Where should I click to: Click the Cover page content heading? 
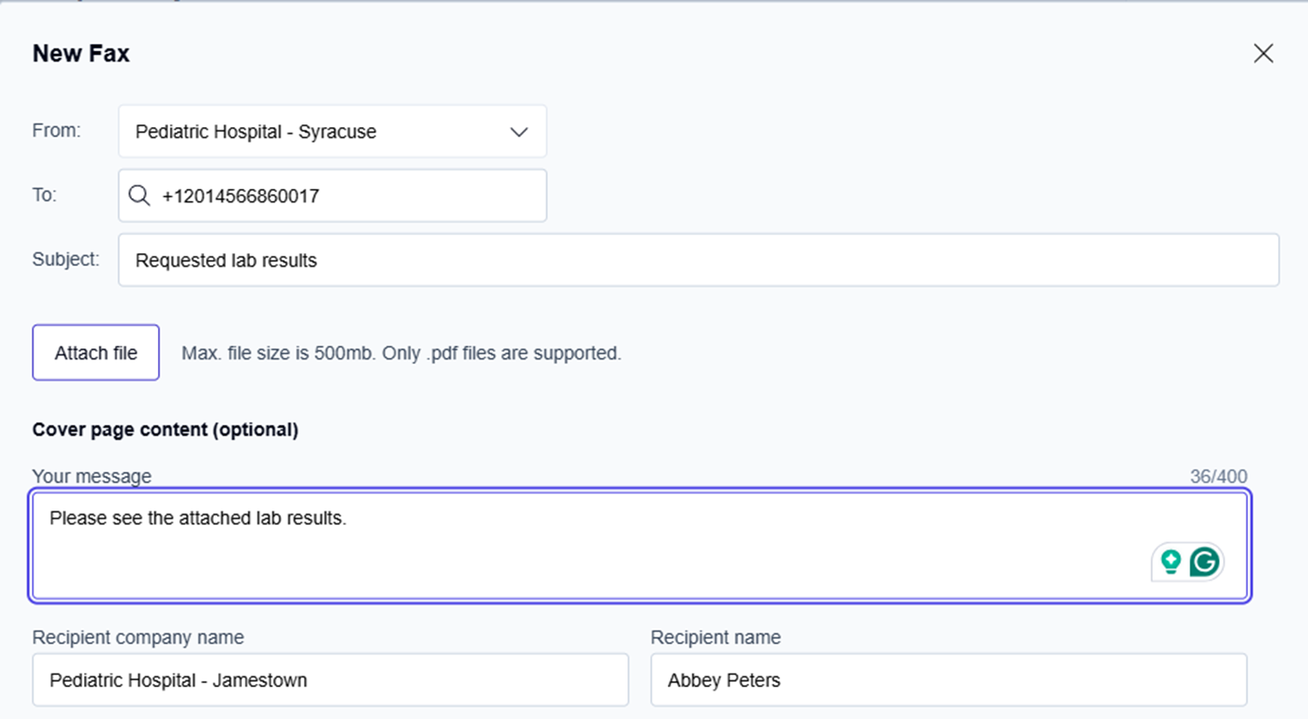(x=165, y=430)
